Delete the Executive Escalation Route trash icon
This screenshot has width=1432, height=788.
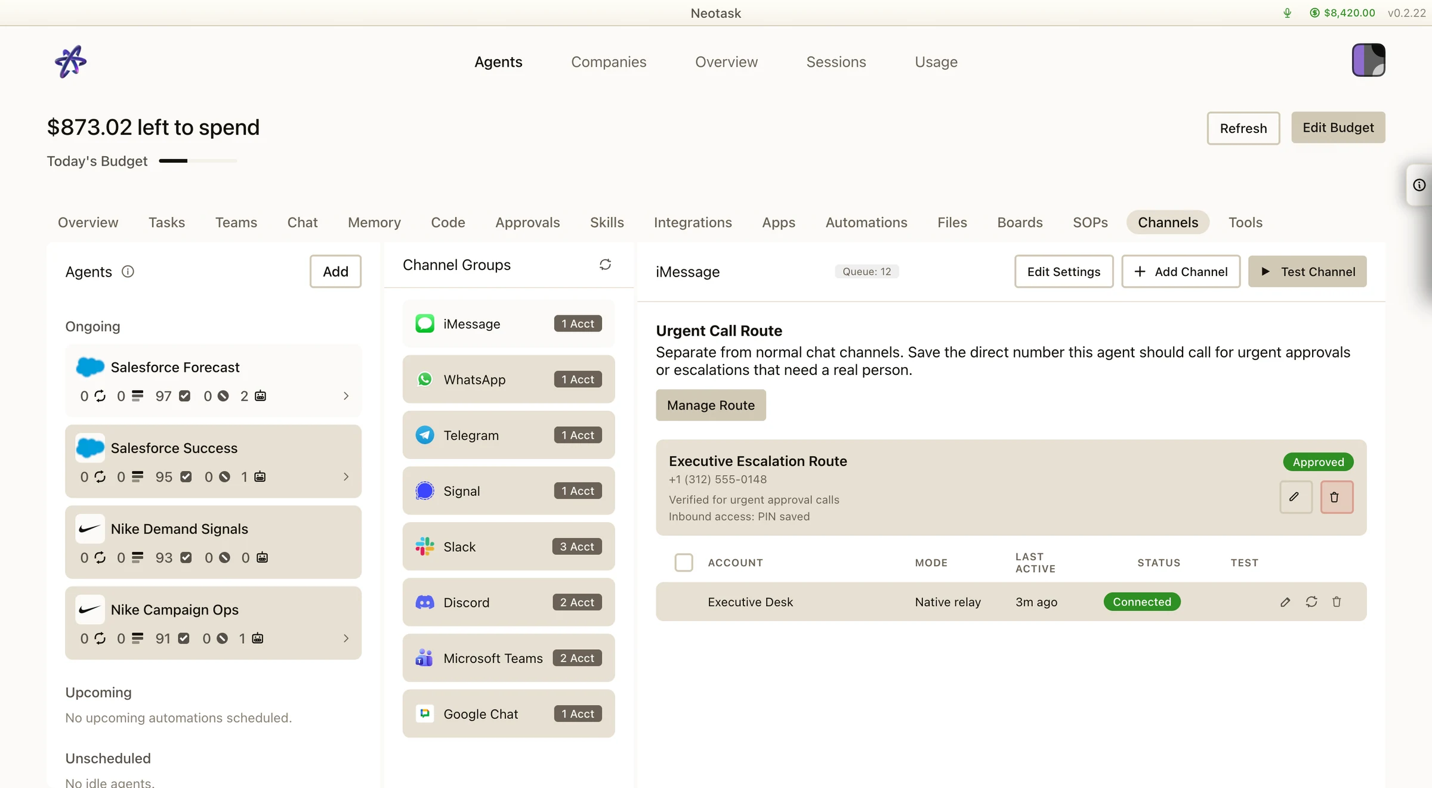tap(1336, 497)
